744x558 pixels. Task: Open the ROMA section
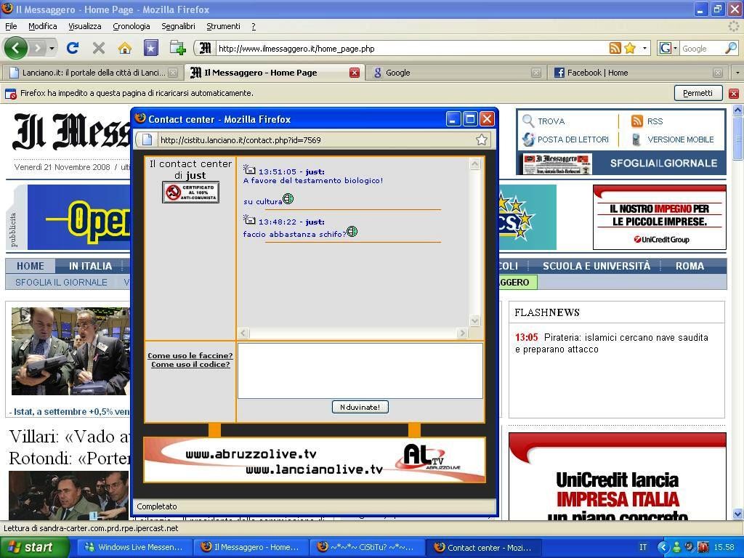click(690, 266)
